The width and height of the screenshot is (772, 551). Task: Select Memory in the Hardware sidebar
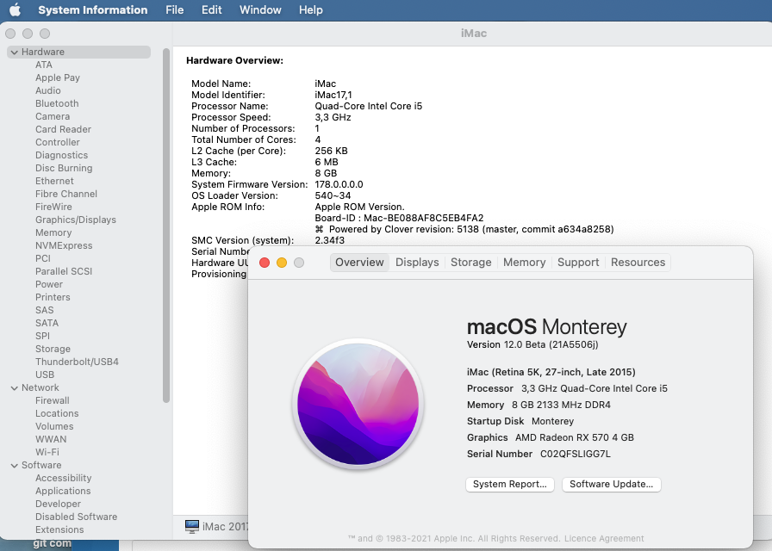[53, 232]
